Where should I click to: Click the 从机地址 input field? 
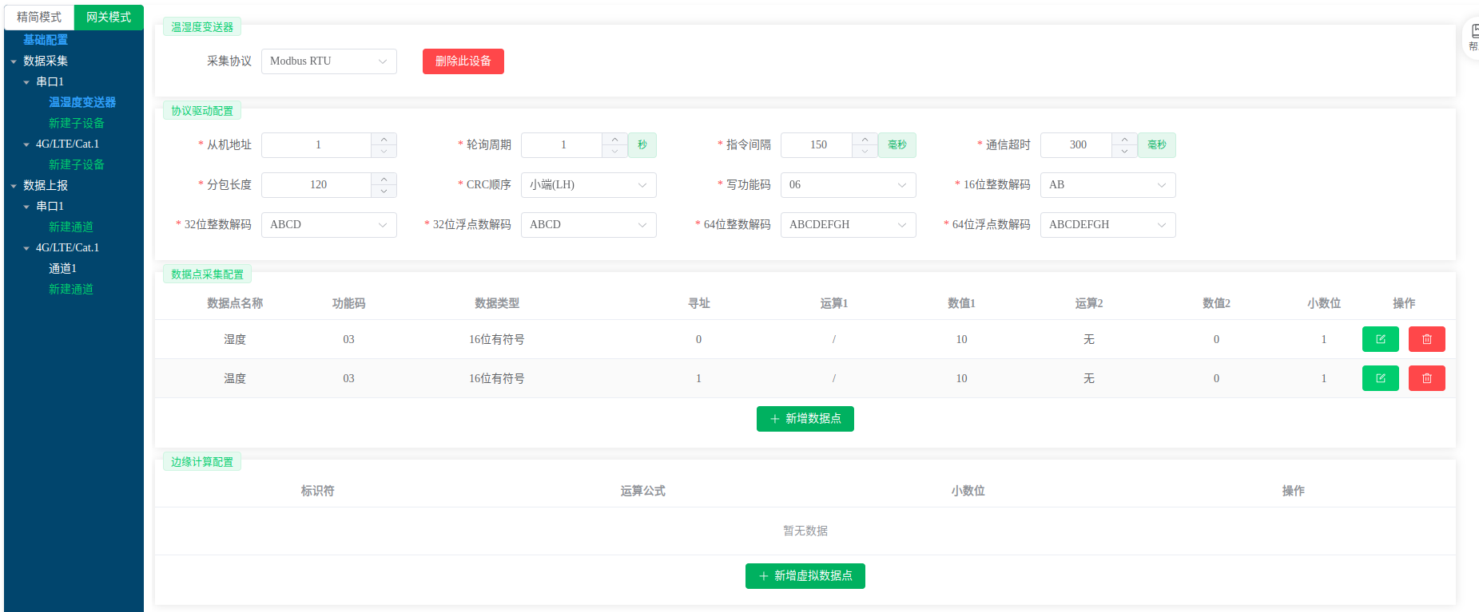[317, 145]
